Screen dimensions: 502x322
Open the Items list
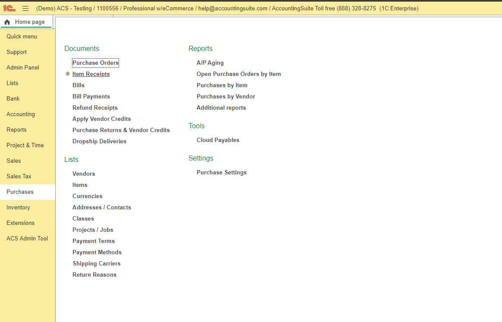80,185
